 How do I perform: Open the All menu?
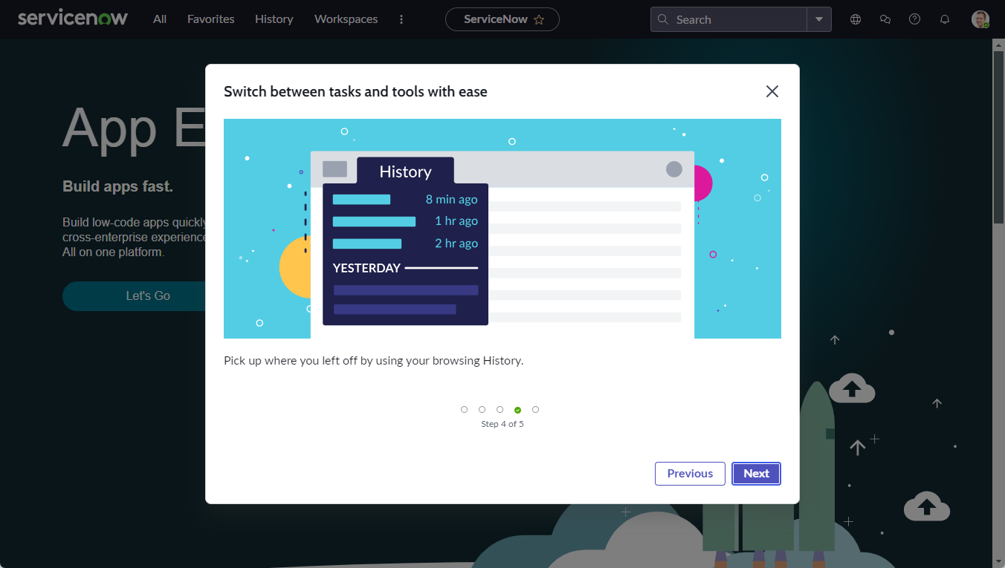pyautogui.click(x=160, y=19)
